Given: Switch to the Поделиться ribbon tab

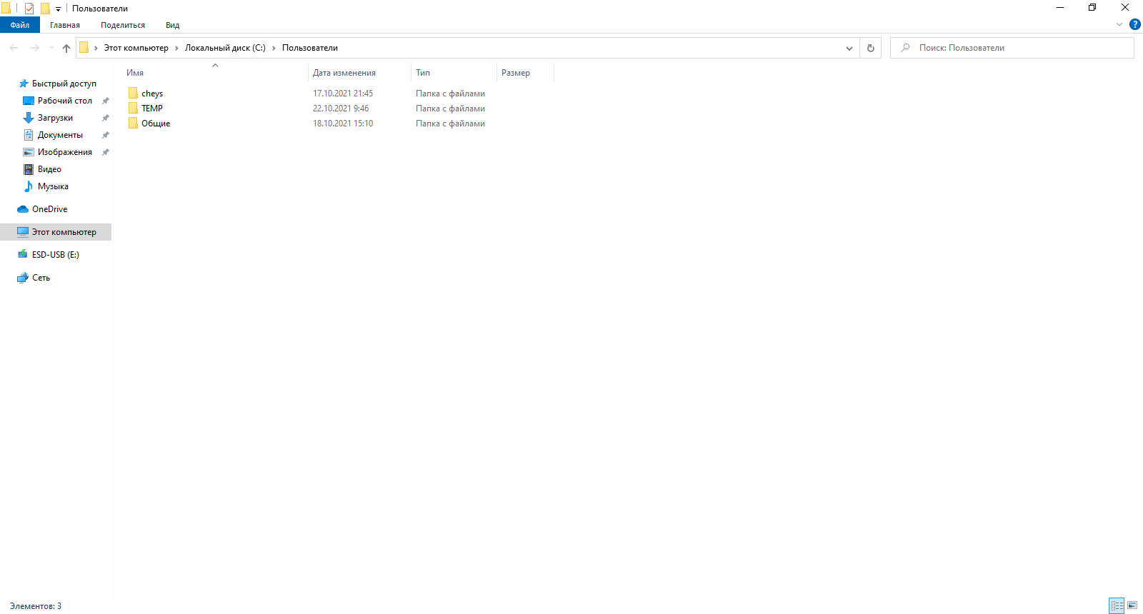Looking at the screenshot, I should (123, 25).
